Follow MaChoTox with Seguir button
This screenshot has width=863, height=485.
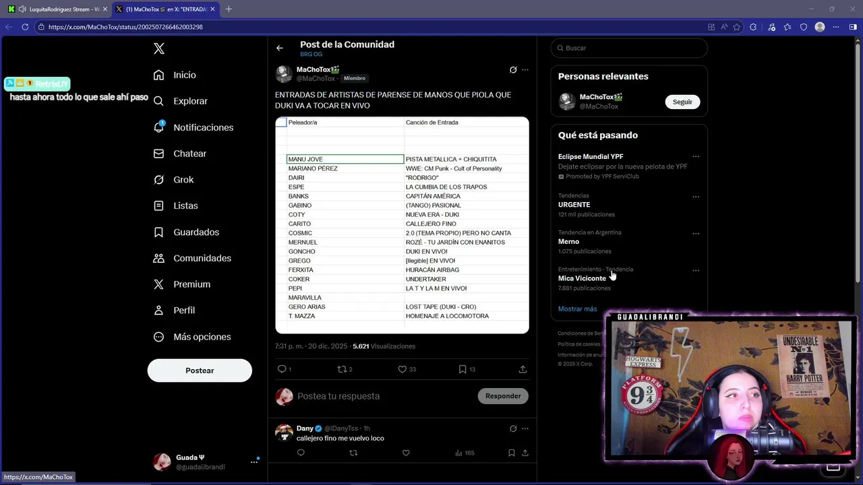click(x=682, y=102)
